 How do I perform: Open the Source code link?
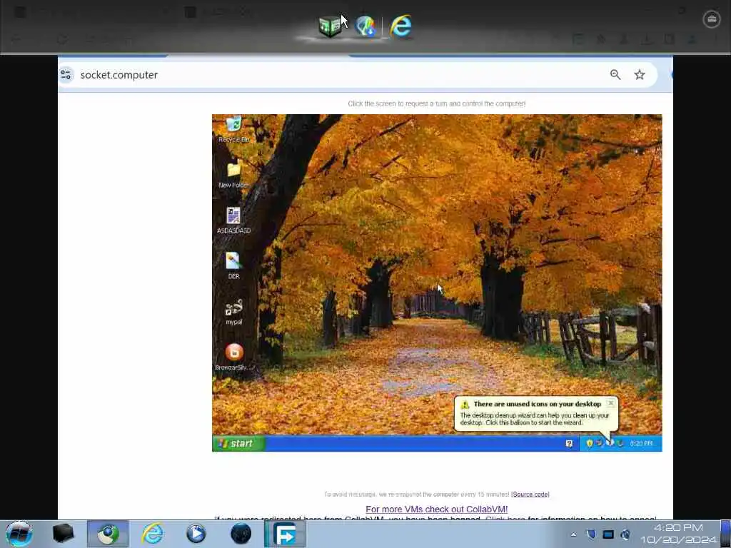[530, 494]
